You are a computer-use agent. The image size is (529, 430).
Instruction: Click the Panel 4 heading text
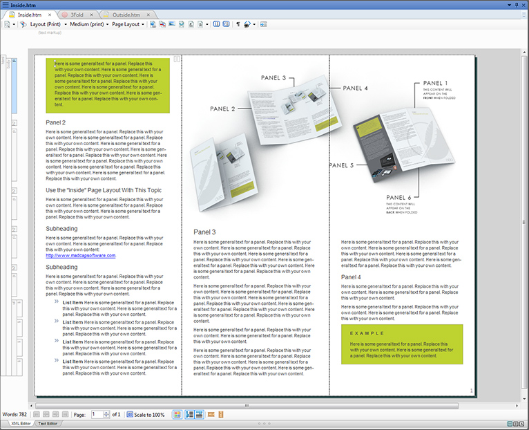351,277
